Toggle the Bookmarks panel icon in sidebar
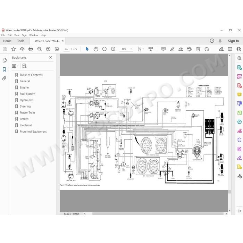Screen dimensions: 243x243 point(4,69)
